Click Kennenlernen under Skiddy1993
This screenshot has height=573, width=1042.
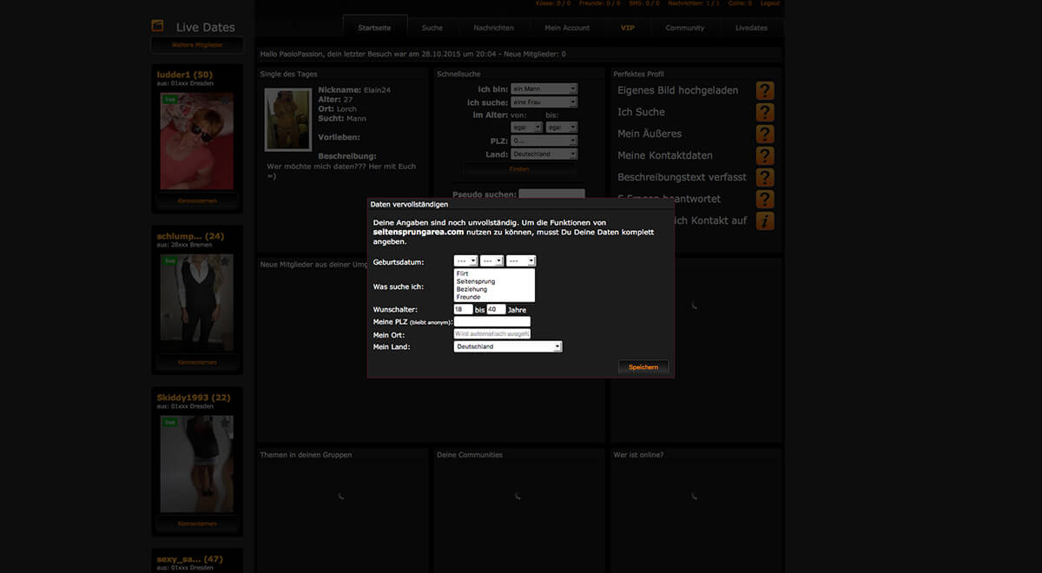pos(197,524)
